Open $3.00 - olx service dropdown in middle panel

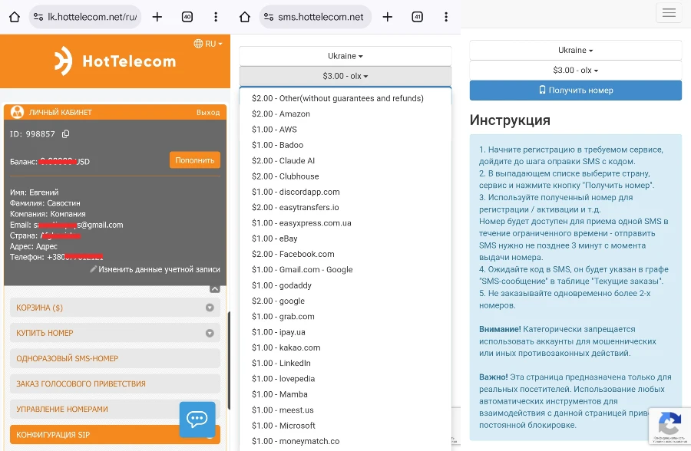345,76
